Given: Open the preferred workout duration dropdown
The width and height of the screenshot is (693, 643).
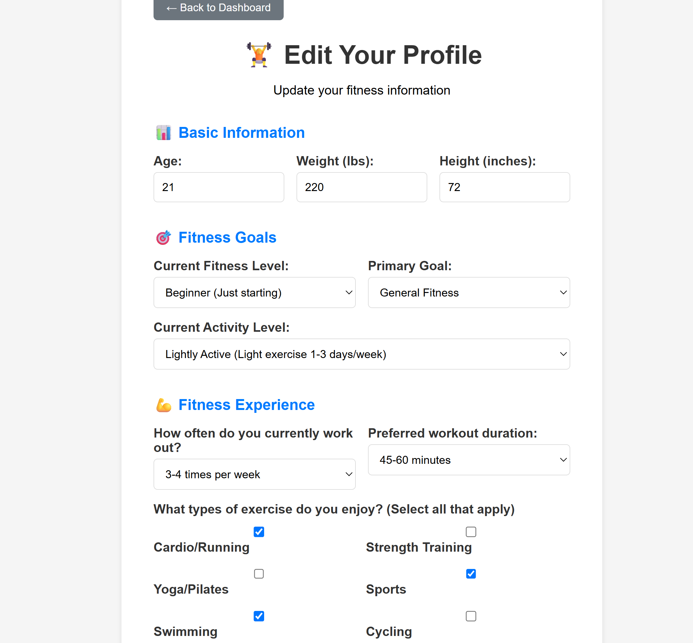Looking at the screenshot, I should [x=469, y=460].
